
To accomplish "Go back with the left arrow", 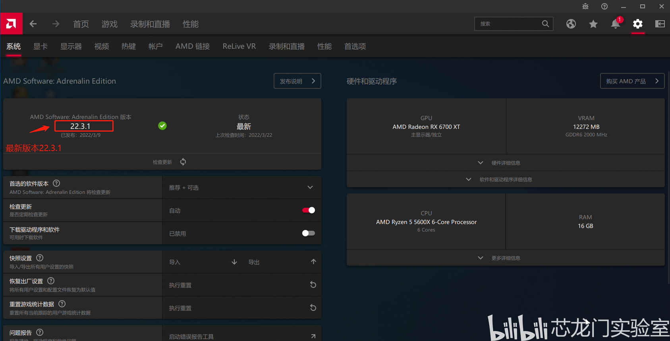I will pyautogui.click(x=33, y=24).
